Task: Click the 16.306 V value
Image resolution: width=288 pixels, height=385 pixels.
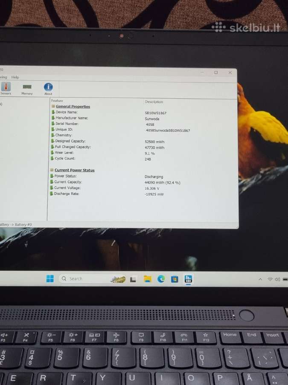Action: point(152,189)
